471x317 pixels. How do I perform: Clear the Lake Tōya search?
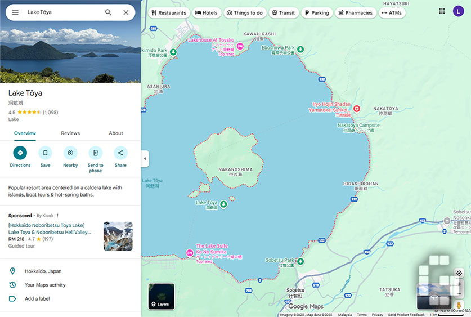point(126,12)
